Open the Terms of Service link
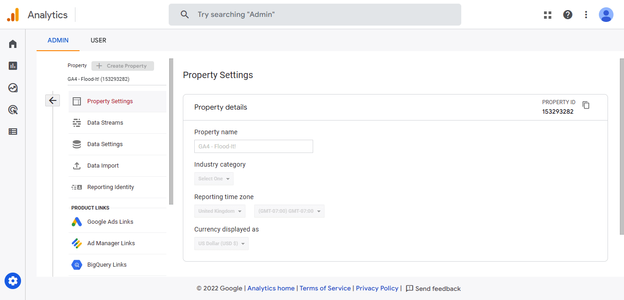This screenshot has height=300, width=624. [x=325, y=289]
